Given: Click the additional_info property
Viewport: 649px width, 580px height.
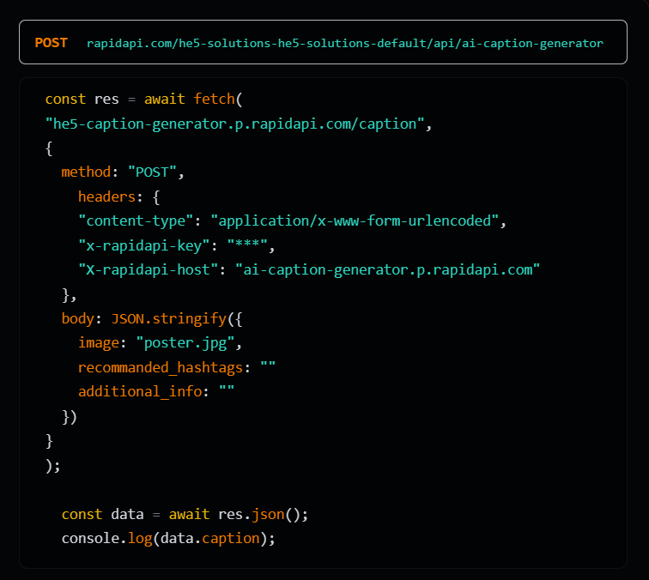Looking at the screenshot, I should point(140,391).
